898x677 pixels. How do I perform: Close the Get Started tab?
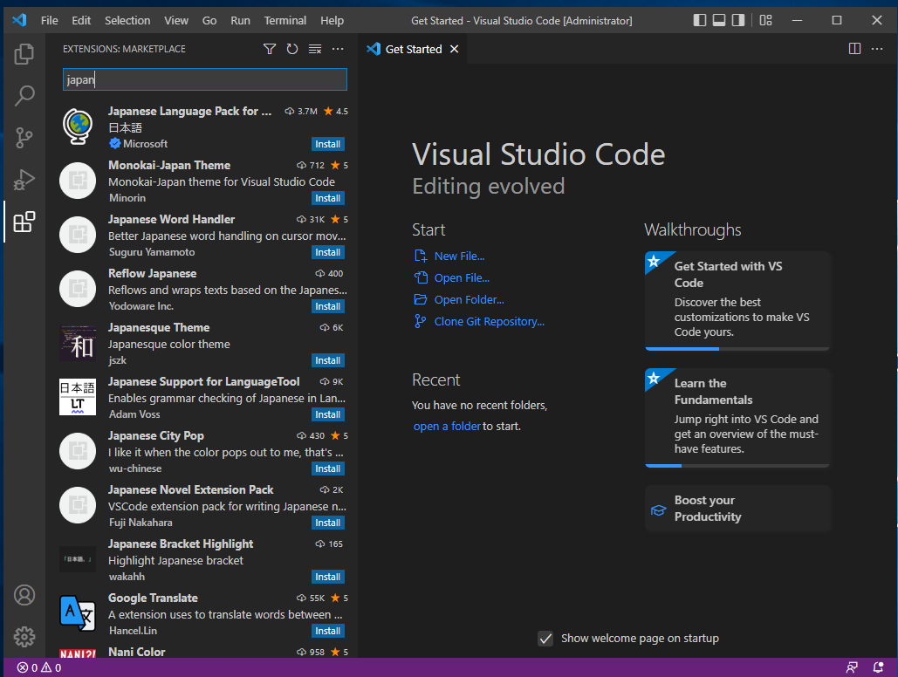click(x=454, y=49)
